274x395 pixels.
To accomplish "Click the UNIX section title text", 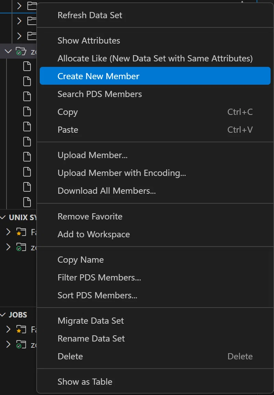I will click(x=23, y=217).
